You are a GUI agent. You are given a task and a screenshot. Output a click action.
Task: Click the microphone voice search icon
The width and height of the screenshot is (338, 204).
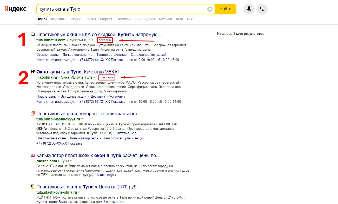249,9
